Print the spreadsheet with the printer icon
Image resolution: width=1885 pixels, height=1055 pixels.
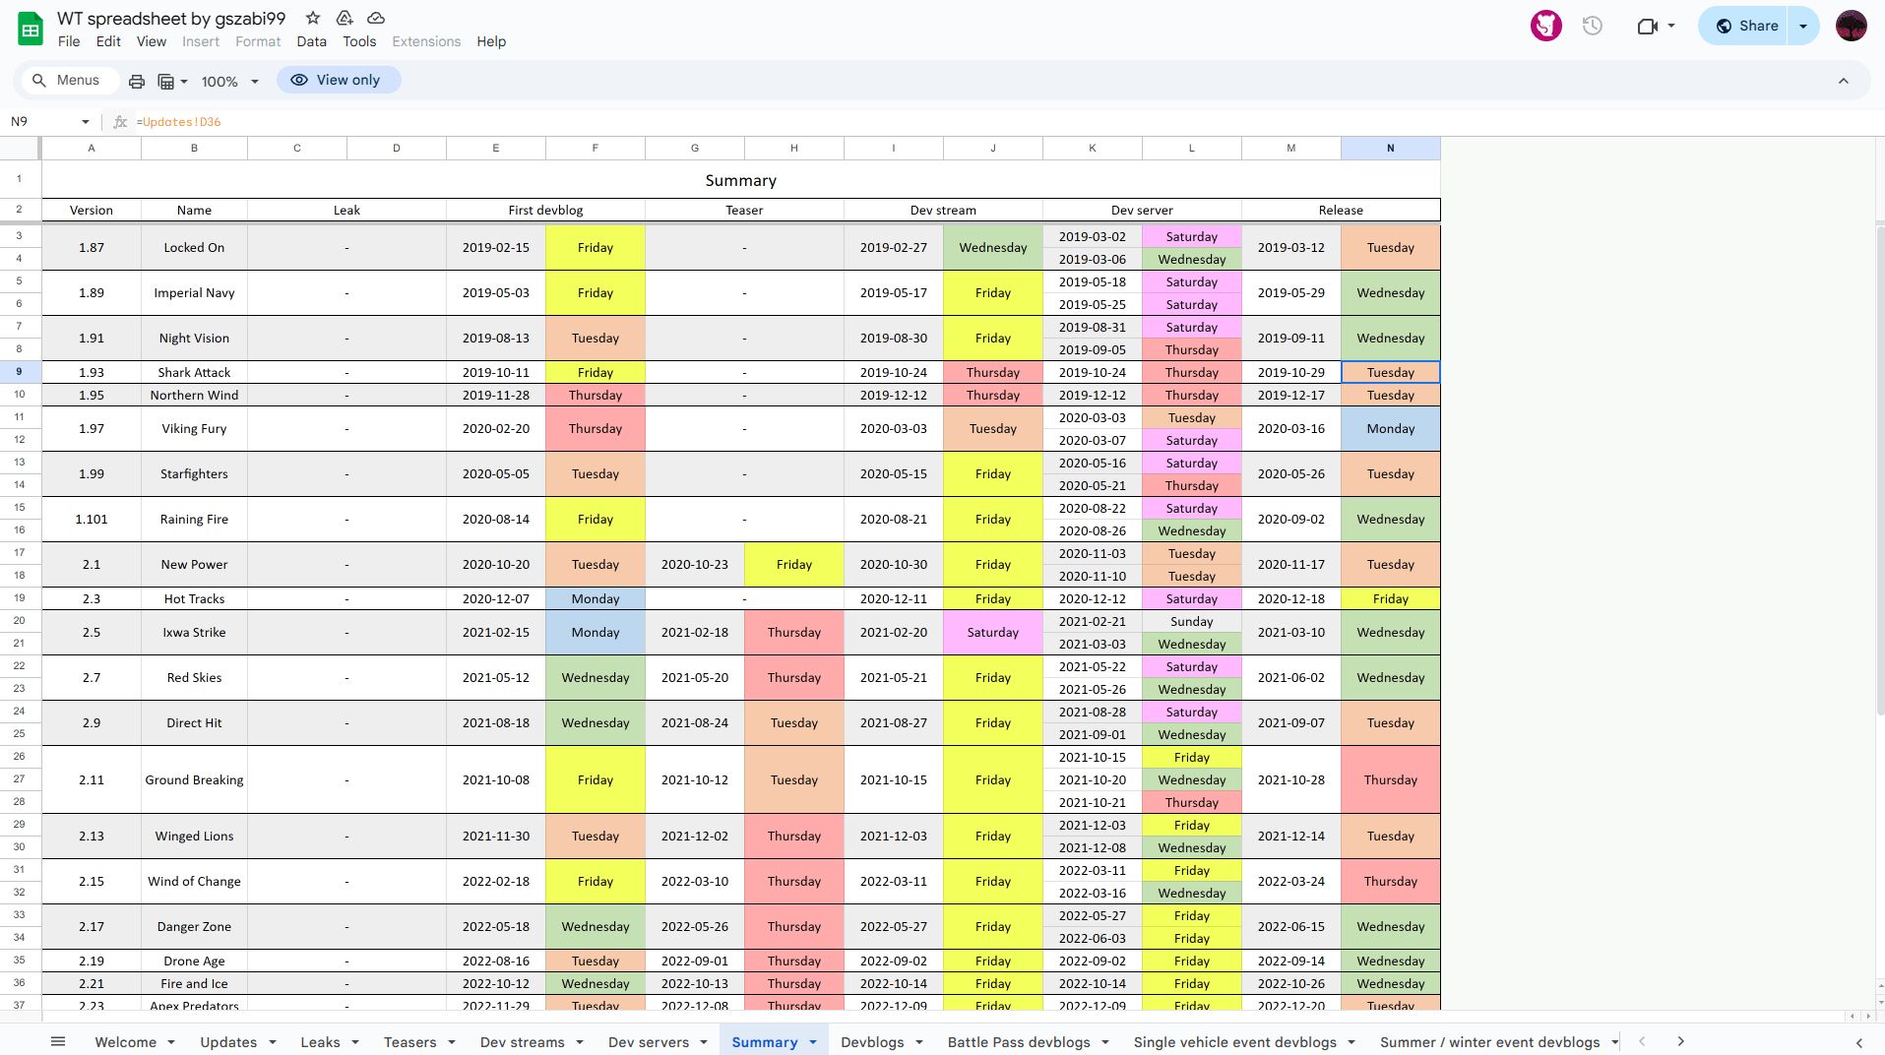[137, 81]
